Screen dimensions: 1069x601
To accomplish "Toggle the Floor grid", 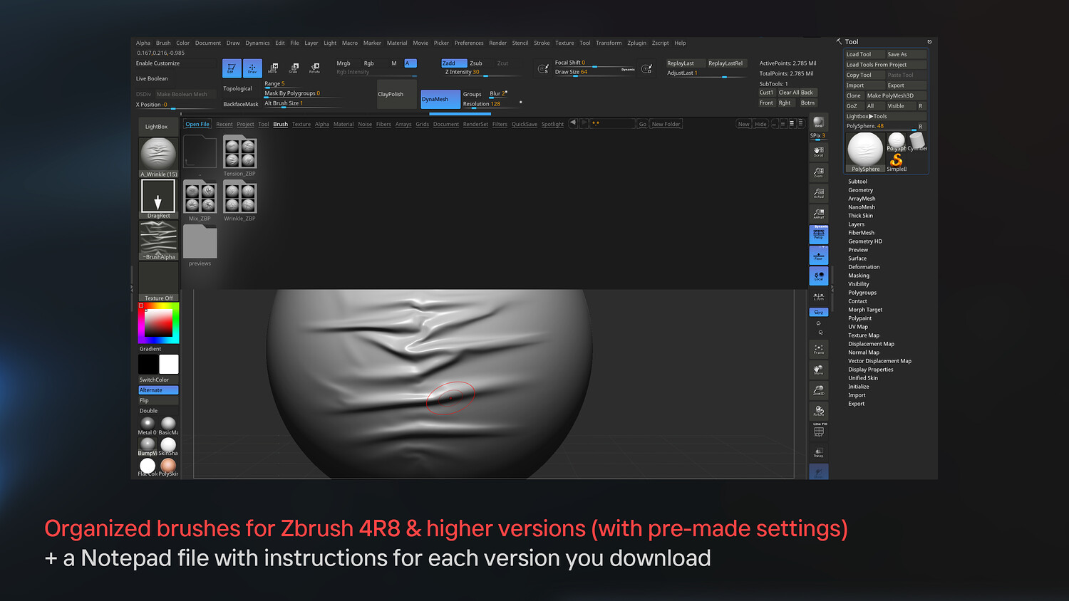I will 819,255.
